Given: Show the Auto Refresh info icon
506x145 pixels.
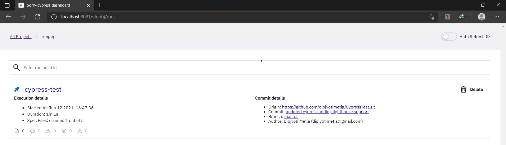Looking at the screenshot, I should [x=488, y=37].
